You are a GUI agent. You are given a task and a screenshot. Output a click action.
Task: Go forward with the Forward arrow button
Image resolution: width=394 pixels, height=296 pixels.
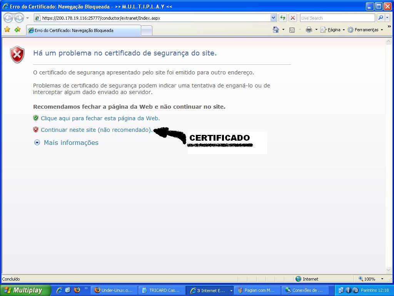pos(19,18)
